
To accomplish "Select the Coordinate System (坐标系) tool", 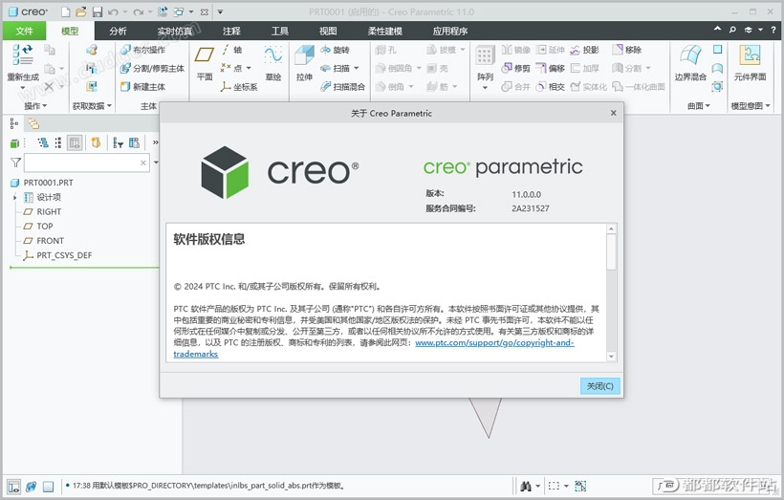I will coord(239,86).
